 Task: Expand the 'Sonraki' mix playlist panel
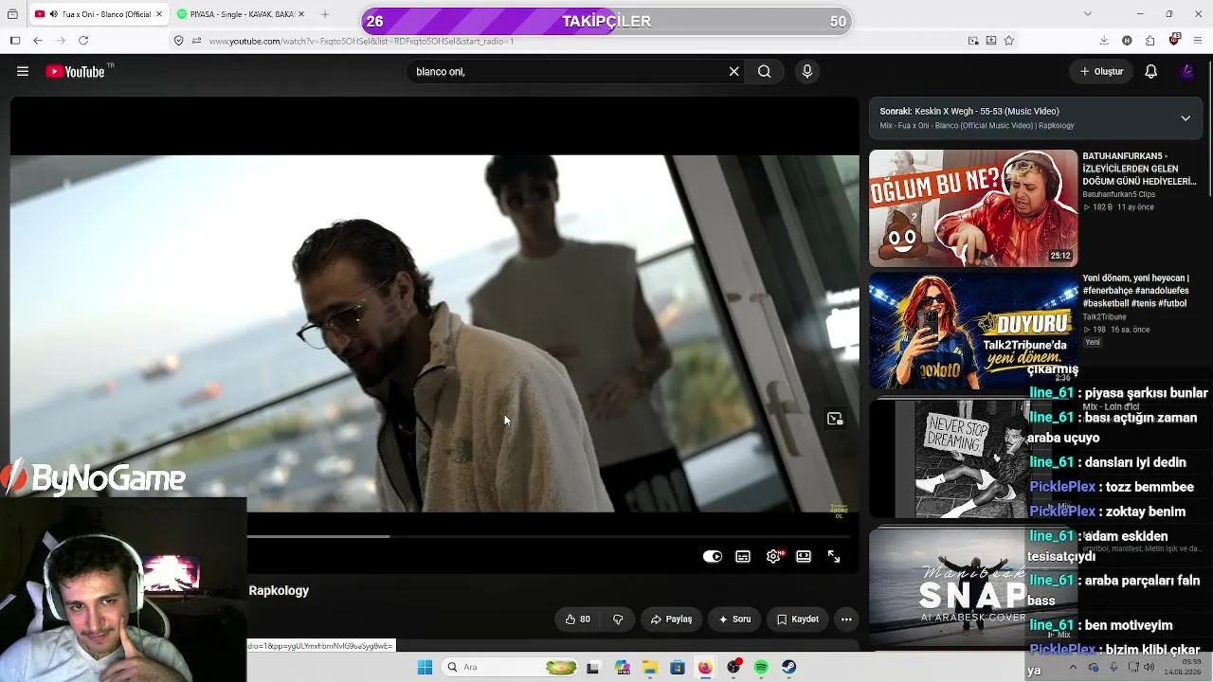click(x=1186, y=118)
